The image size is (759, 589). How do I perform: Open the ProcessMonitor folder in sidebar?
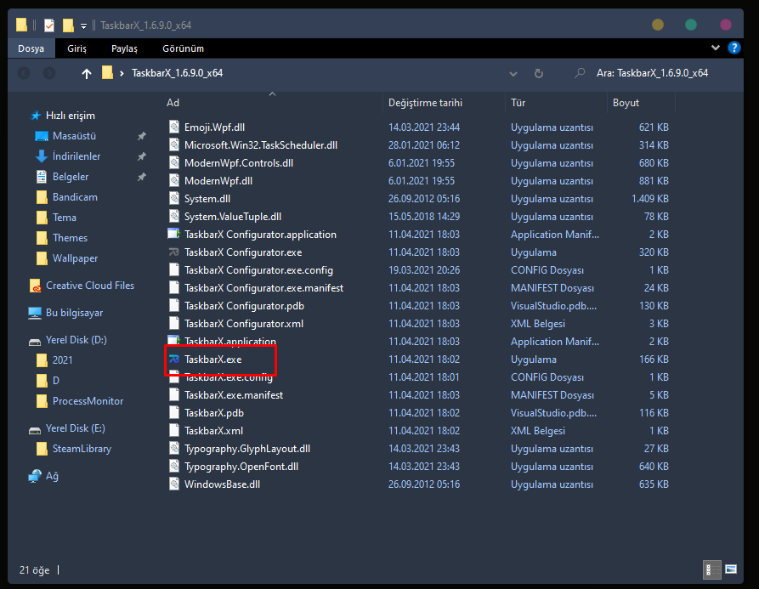click(x=88, y=400)
